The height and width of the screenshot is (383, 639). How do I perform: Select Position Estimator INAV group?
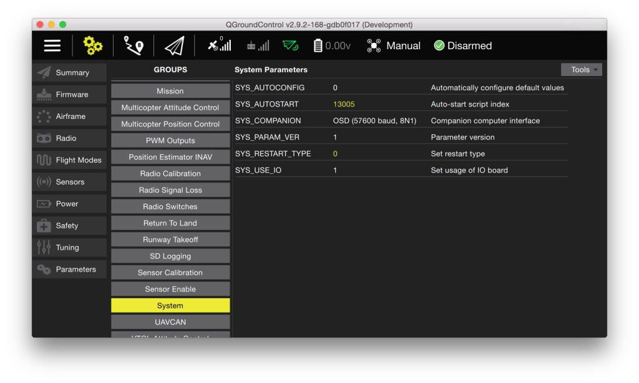tap(170, 157)
